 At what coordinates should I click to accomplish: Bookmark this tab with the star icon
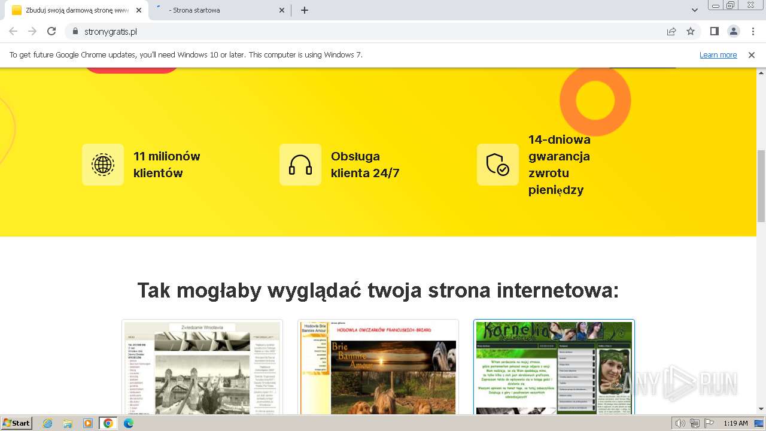[691, 31]
